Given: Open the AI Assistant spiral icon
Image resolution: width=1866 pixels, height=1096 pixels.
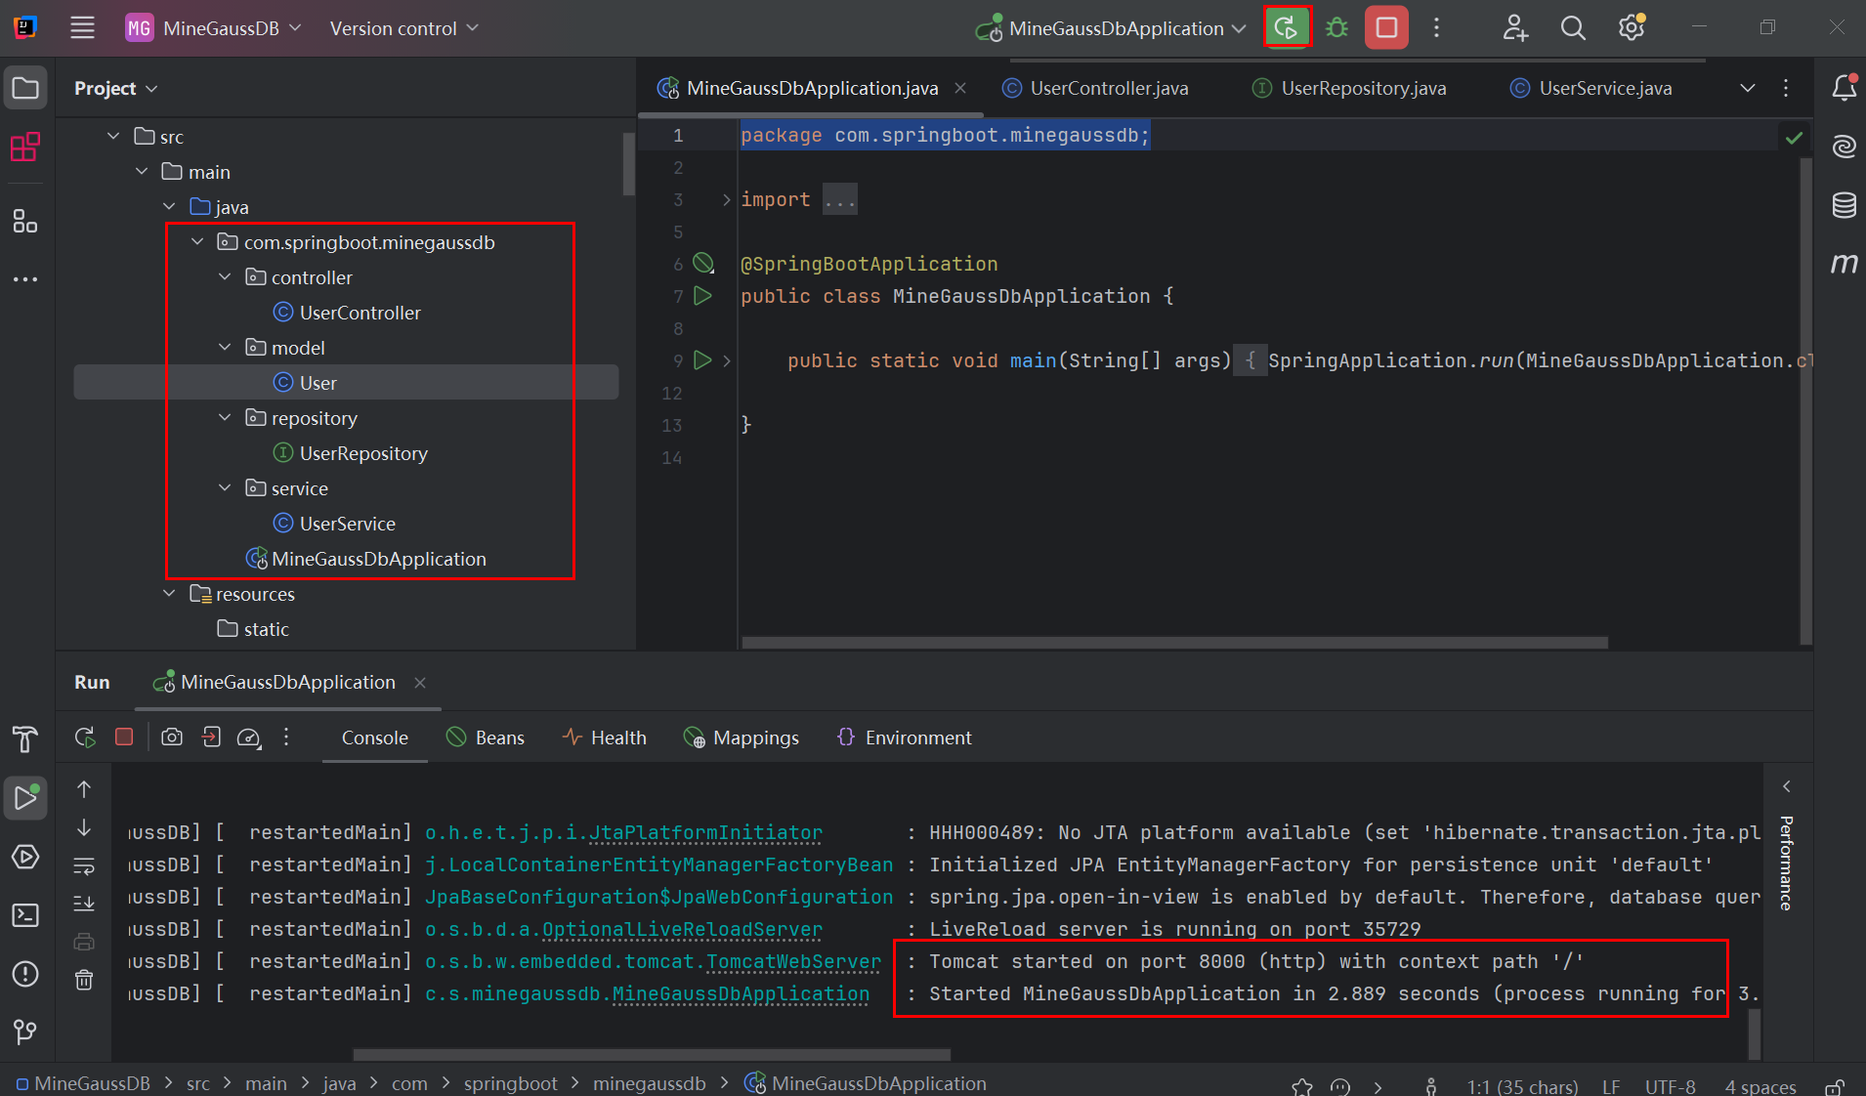Looking at the screenshot, I should (1845, 147).
